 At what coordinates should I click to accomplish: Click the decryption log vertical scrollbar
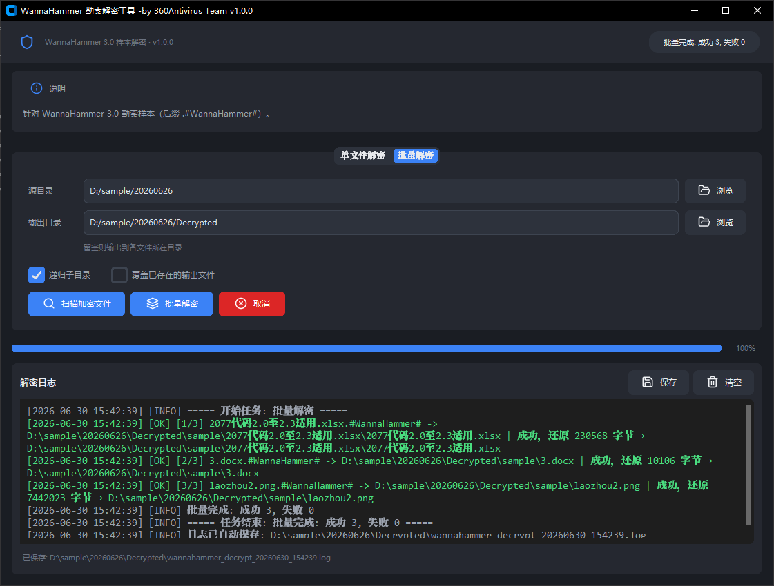[748, 465]
